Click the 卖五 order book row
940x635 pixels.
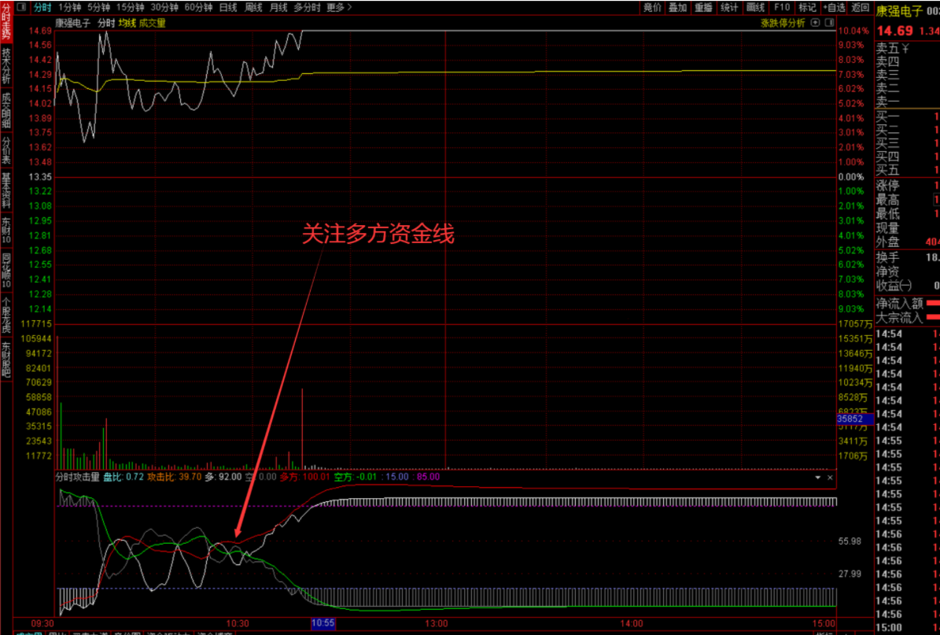(908, 48)
